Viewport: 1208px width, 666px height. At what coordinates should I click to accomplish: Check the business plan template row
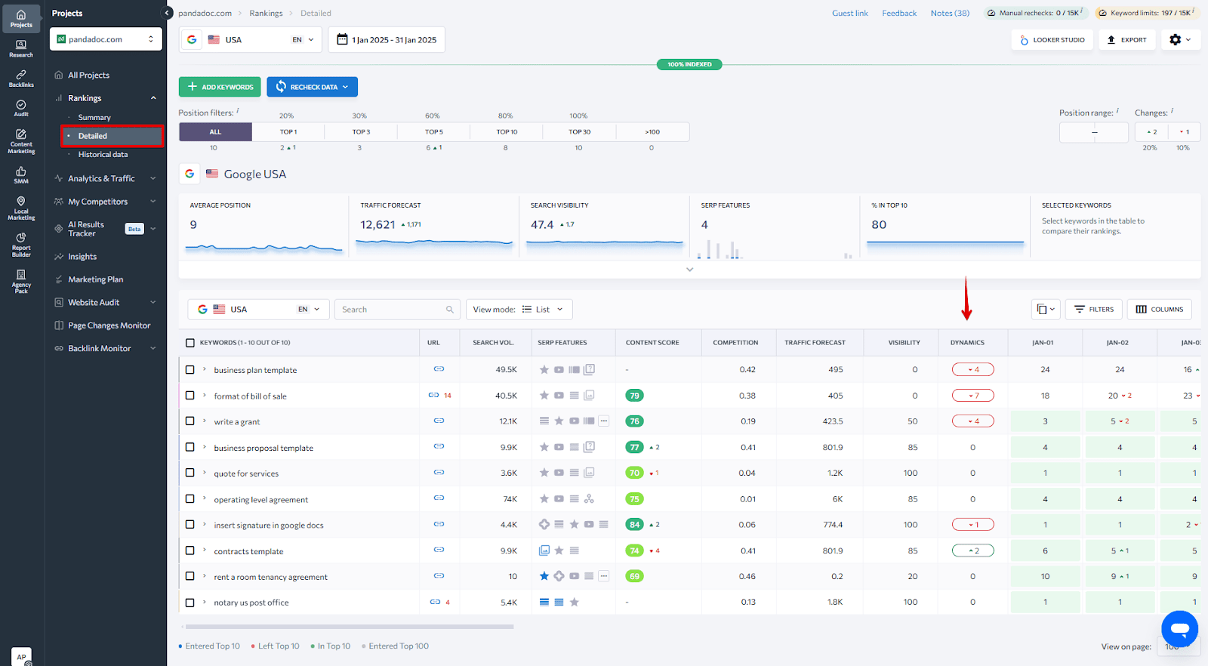click(x=190, y=369)
